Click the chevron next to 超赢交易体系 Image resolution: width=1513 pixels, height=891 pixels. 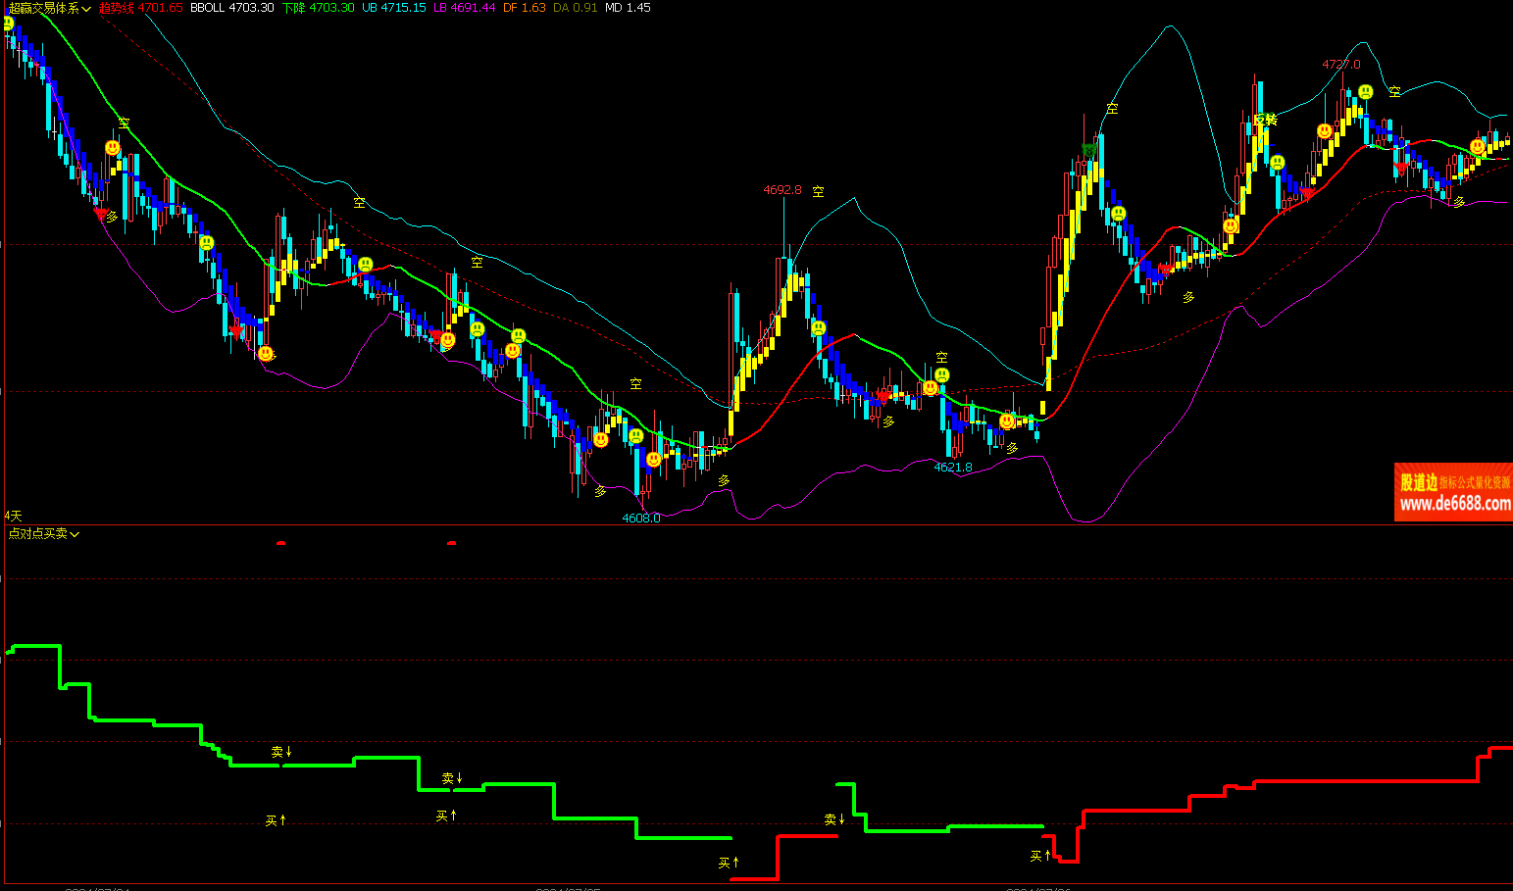tap(87, 9)
